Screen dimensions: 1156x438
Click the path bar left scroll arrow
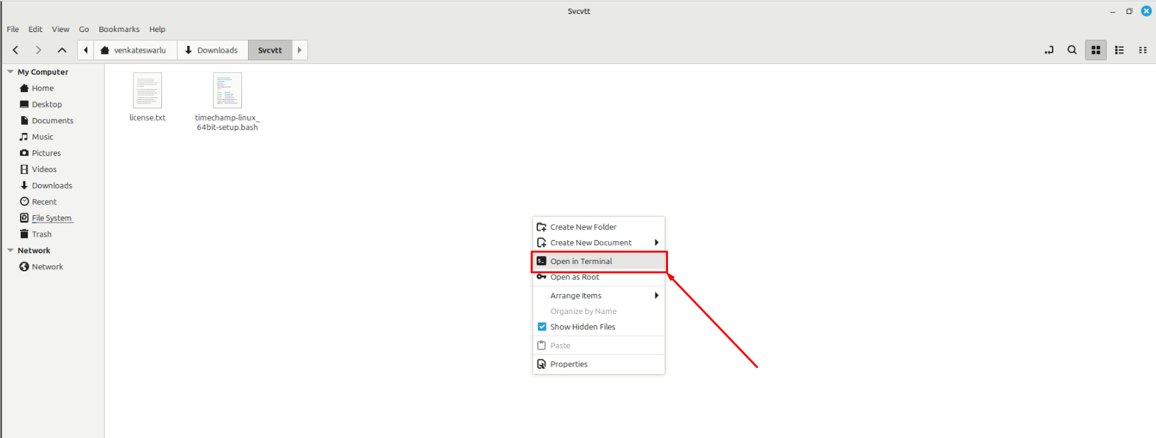(86, 50)
